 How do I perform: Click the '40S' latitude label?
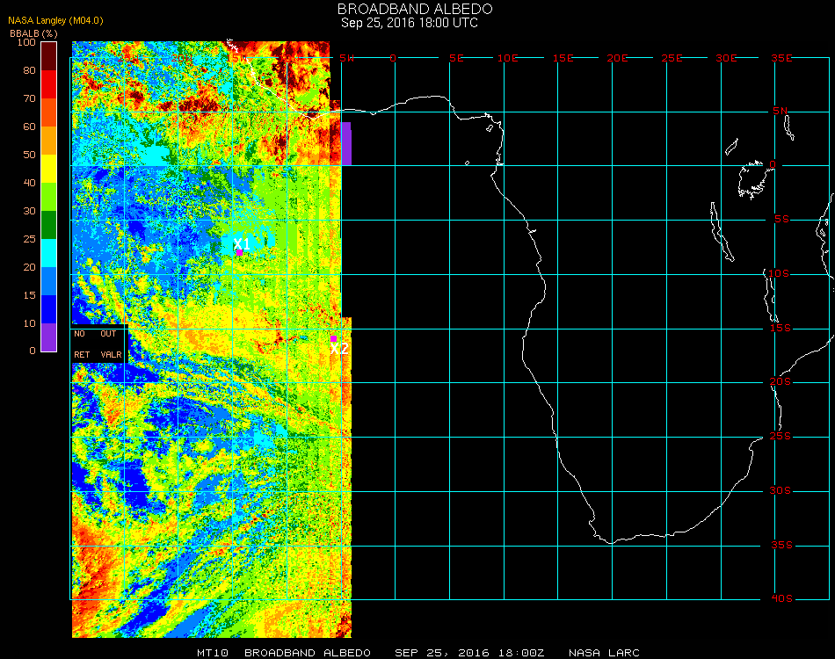(781, 599)
